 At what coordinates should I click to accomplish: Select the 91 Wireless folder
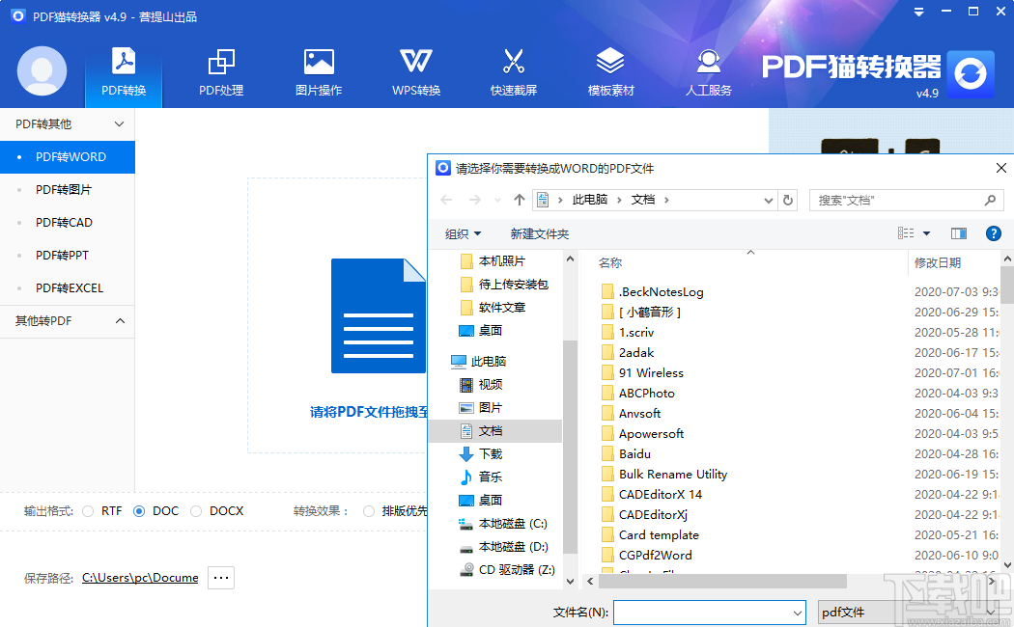651,372
